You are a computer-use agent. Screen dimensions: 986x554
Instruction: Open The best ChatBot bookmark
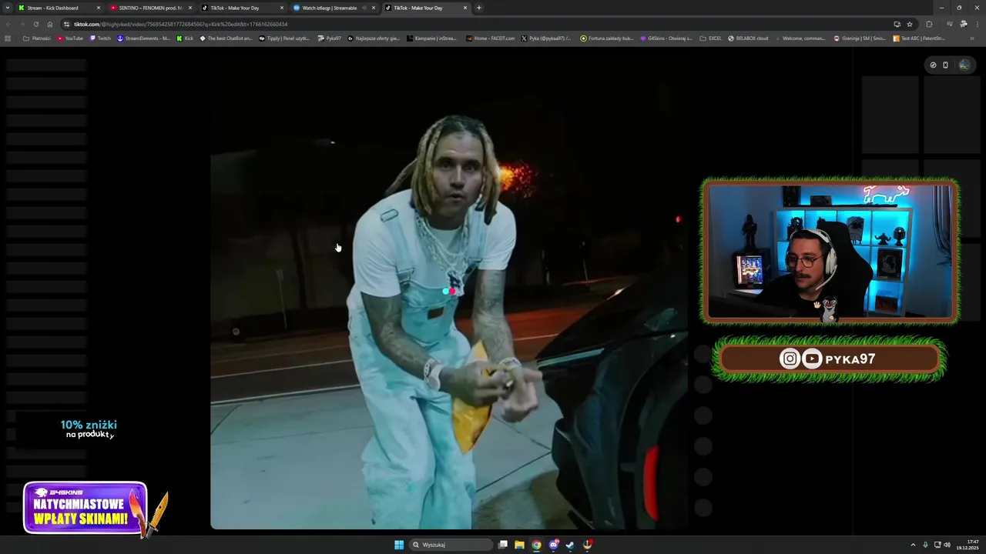[x=226, y=38]
